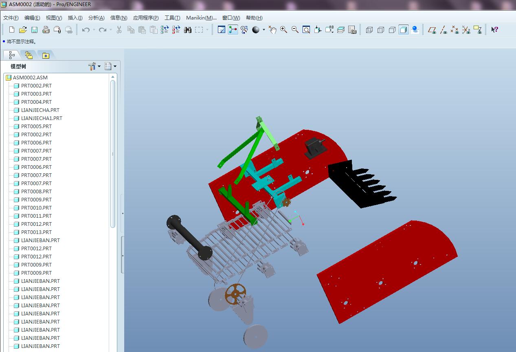Click the orient mode icon
The image size is (516, 352).
244,30
